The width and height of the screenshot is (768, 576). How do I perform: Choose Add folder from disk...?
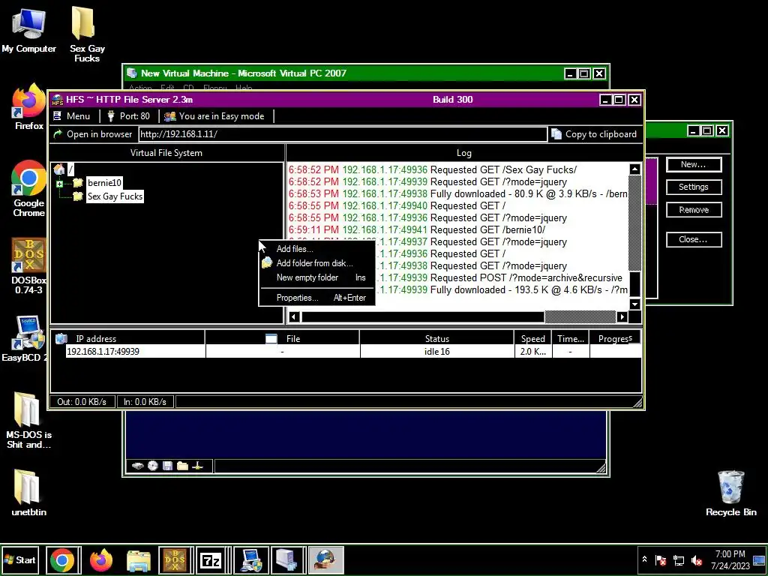point(316,263)
